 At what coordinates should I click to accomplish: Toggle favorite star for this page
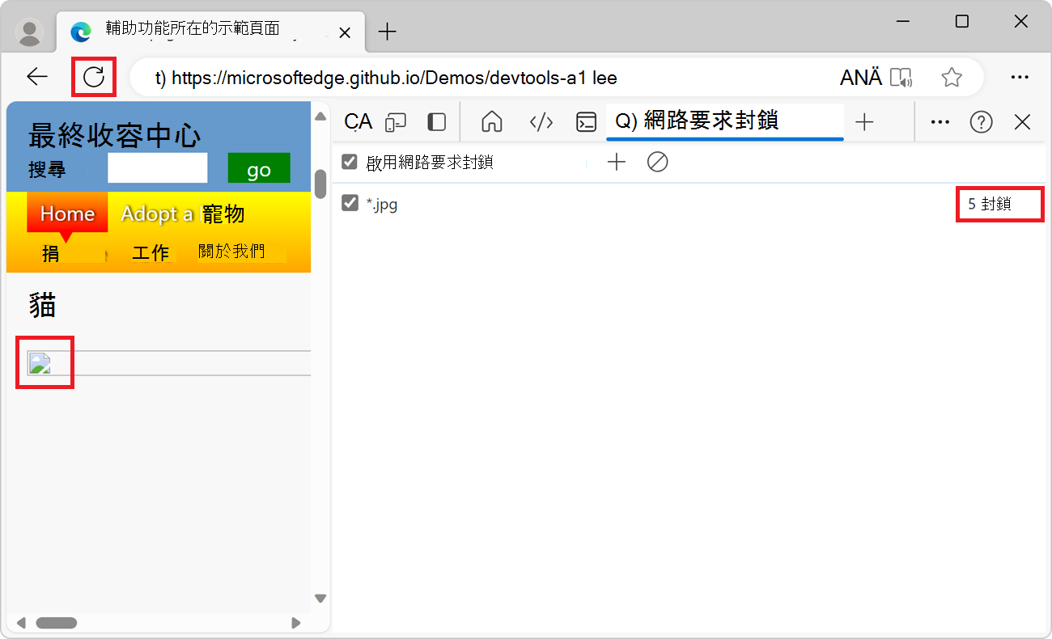[x=952, y=77]
